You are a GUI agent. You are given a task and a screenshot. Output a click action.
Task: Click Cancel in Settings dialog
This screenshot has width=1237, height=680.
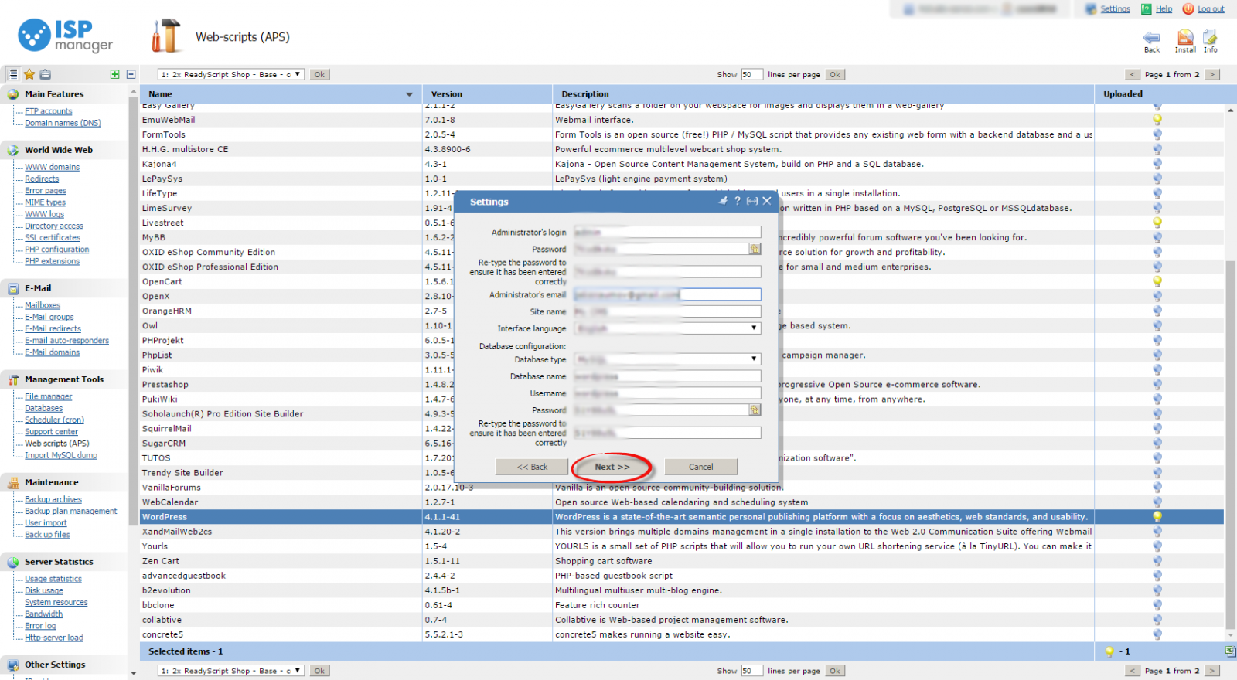(701, 467)
